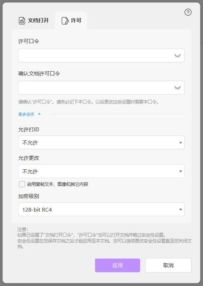Click the arrow of the 128-bit RC4 dropdown
The width and height of the screenshot is (203, 286).
pos(180,210)
